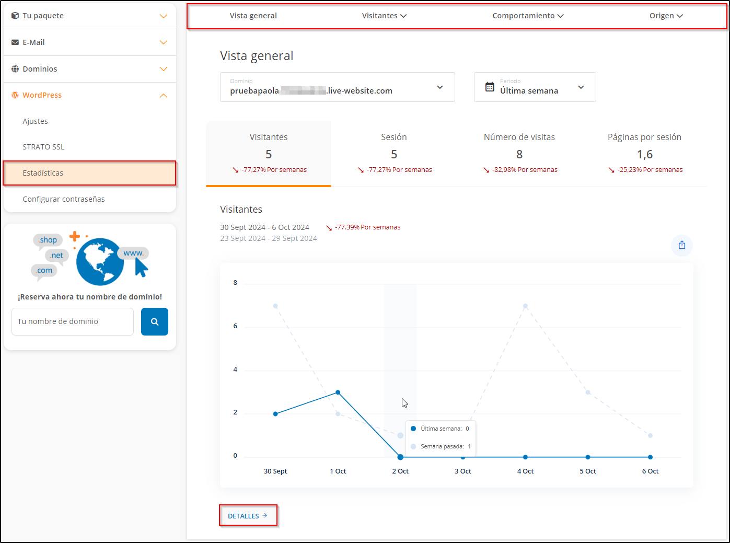Expand the Tu paquete sidebar section

point(163,16)
